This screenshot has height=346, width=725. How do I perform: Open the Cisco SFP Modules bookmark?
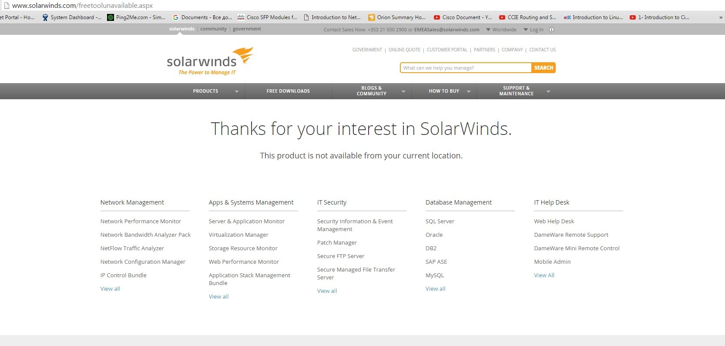click(x=267, y=17)
